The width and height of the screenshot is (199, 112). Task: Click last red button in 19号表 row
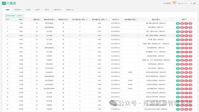[x=190, y=93]
